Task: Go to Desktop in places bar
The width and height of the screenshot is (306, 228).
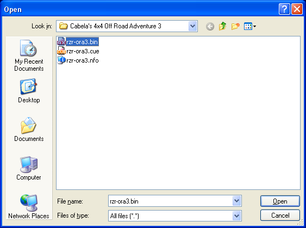Action: [x=29, y=91]
